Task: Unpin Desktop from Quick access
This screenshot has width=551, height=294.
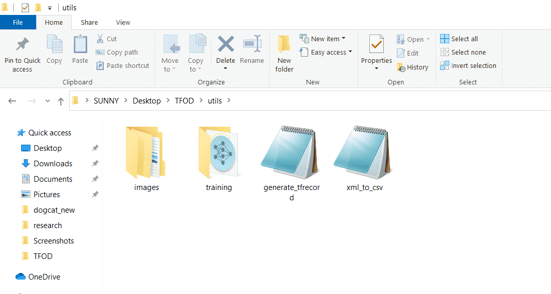Action: click(x=95, y=148)
